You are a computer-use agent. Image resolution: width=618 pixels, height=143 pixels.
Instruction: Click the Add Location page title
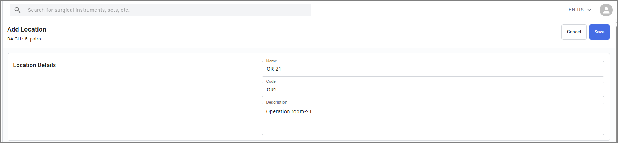click(27, 29)
